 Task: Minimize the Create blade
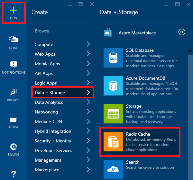pyautogui.click(x=70, y=5)
